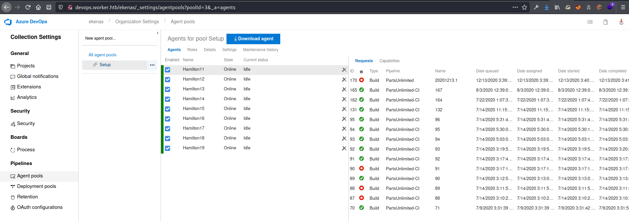Uncheck Enabled box for Hamilton16

pyautogui.click(x=167, y=119)
